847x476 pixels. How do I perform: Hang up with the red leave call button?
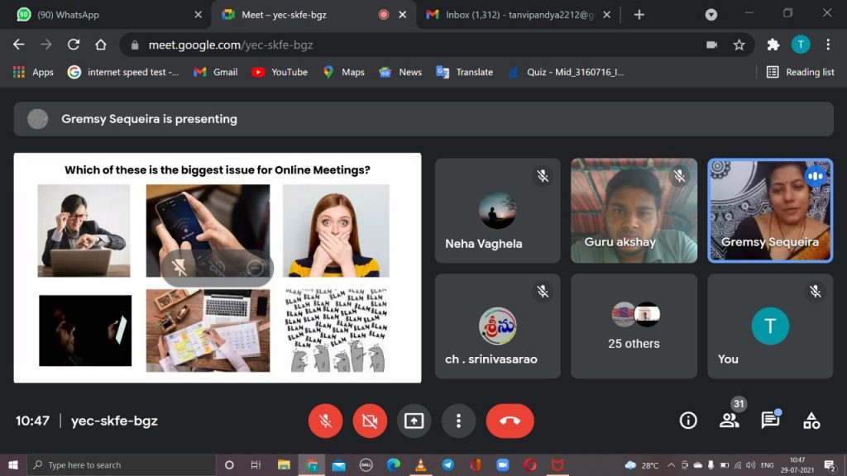[510, 421]
